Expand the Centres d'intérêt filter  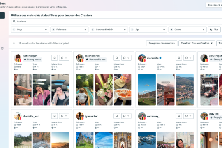pyautogui.click(x=109, y=30)
